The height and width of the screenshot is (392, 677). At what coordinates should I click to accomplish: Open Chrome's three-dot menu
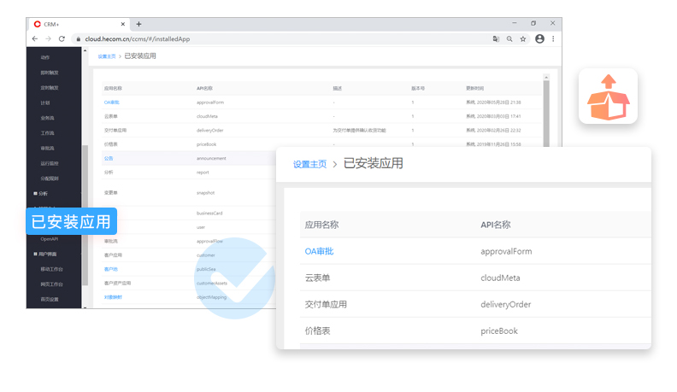coord(553,39)
